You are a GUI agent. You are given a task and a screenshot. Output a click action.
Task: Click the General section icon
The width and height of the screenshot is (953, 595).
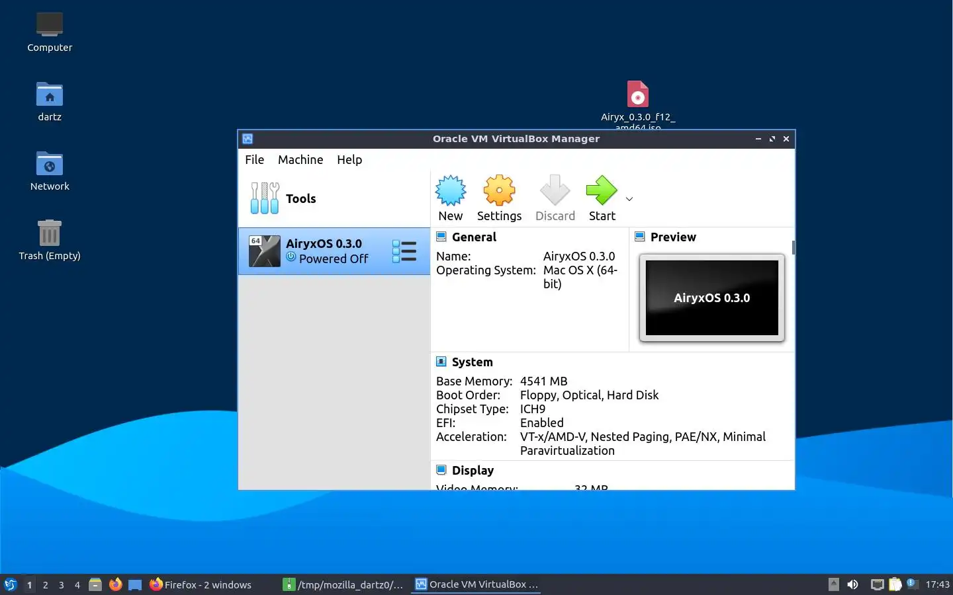(x=441, y=237)
